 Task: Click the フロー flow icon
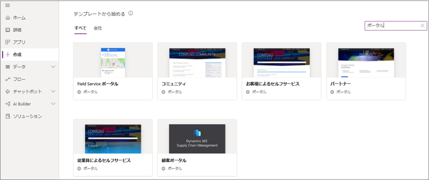[x=8, y=79]
